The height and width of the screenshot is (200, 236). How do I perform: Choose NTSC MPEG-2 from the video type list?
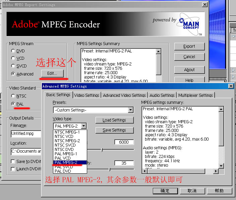pyautogui.click(x=70, y=141)
